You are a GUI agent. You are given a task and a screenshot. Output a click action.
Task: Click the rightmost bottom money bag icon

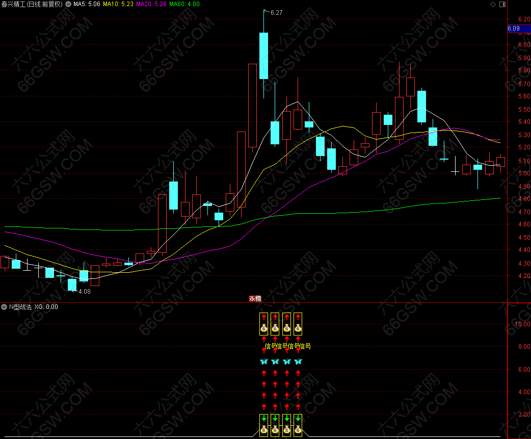click(x=298, y=429)
